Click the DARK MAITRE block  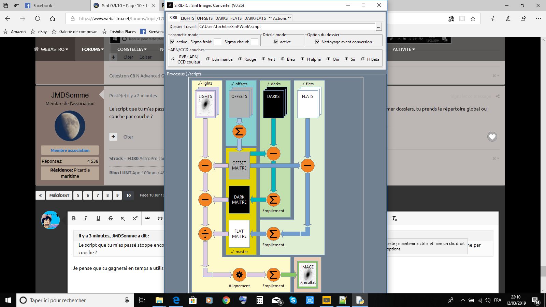tap(239, 200)
